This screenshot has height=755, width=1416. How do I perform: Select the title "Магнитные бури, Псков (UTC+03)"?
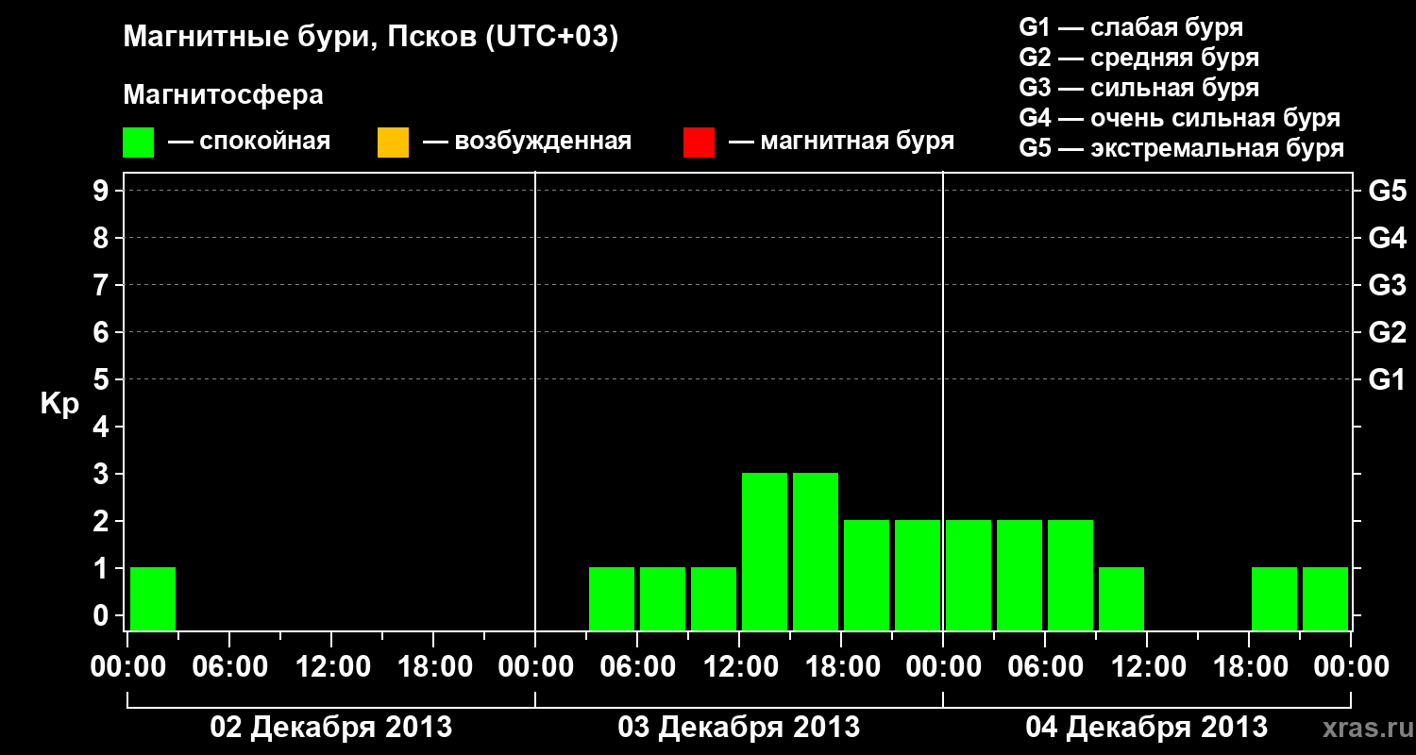pyautogui.click(x=370, y=38)
